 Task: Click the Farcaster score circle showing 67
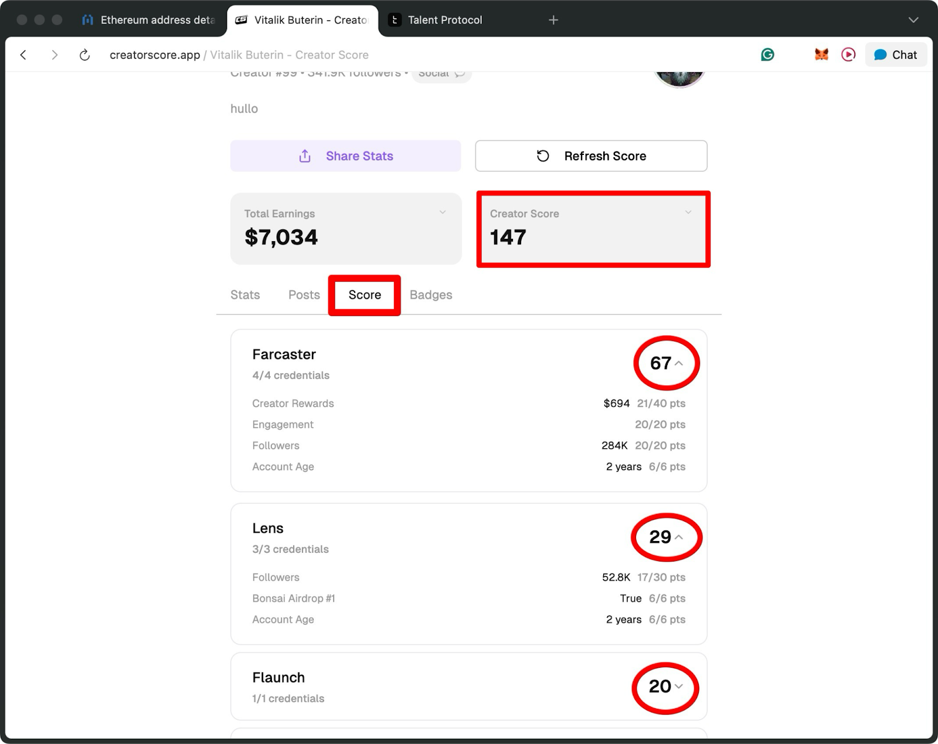click(667, 364)
